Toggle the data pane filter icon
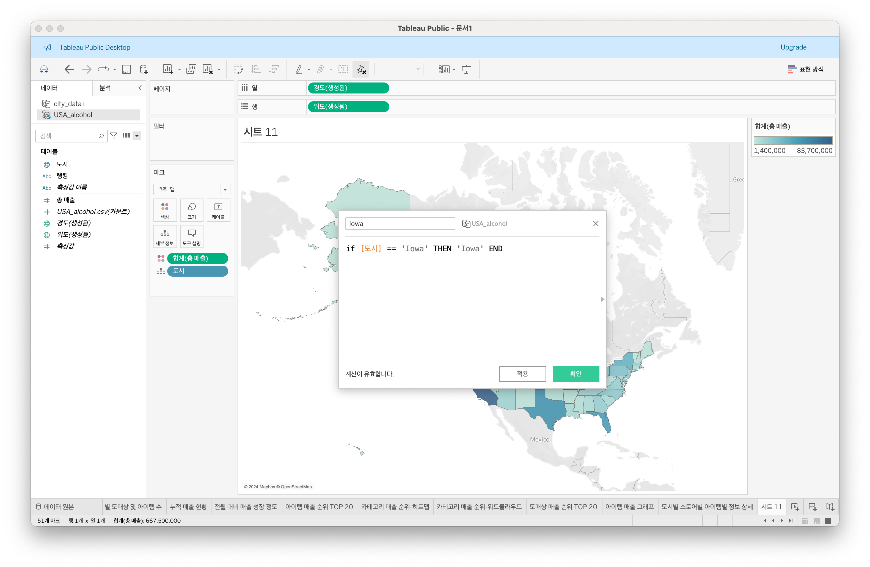Screen dimensions: 870x567 coord(114,136)
